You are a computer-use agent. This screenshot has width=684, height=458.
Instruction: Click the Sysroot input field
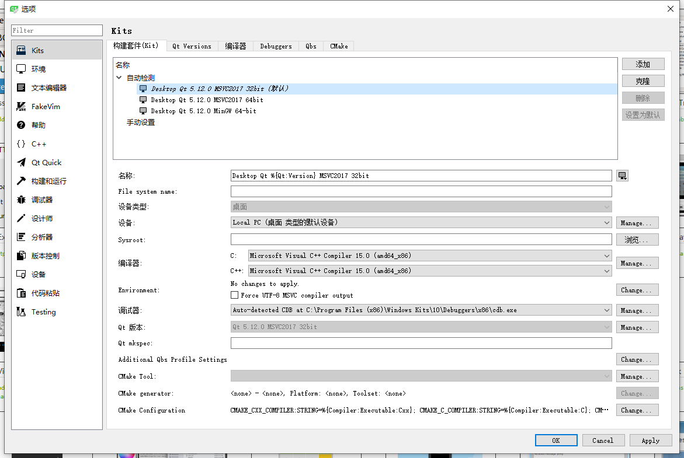[421, 239]
